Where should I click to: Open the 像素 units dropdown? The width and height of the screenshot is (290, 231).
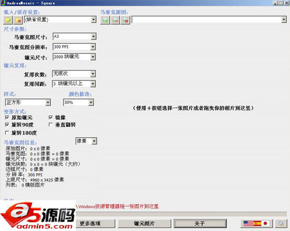click(94, 141)
